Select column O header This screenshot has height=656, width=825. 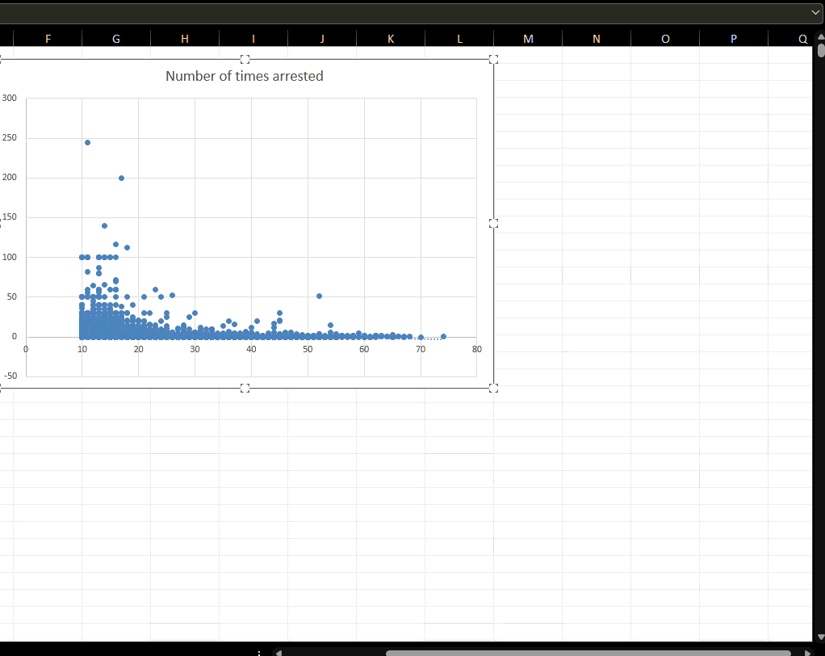665,38
